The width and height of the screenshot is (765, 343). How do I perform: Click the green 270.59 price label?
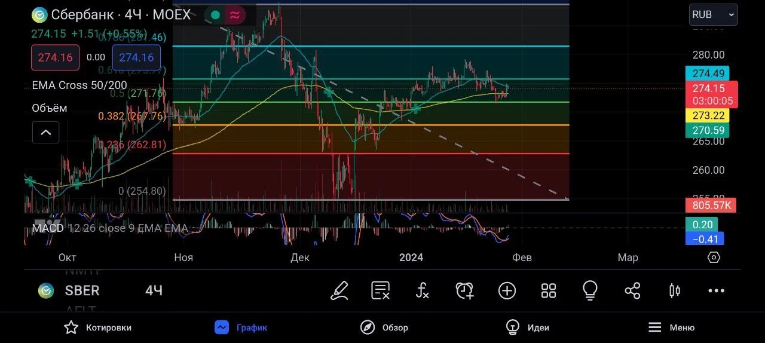coord(707,130)
